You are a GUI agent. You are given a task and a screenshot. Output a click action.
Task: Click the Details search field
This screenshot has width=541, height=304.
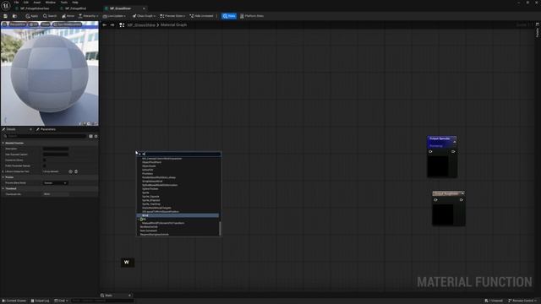pos(45,136)
